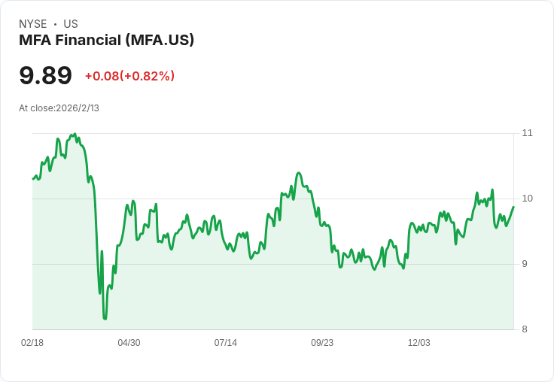The image size is (554, 382).
Task: Click the leftmost start of the price line
Action: [x=33, y=179]
